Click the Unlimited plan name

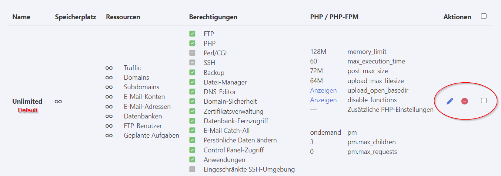tap(27, 101)
